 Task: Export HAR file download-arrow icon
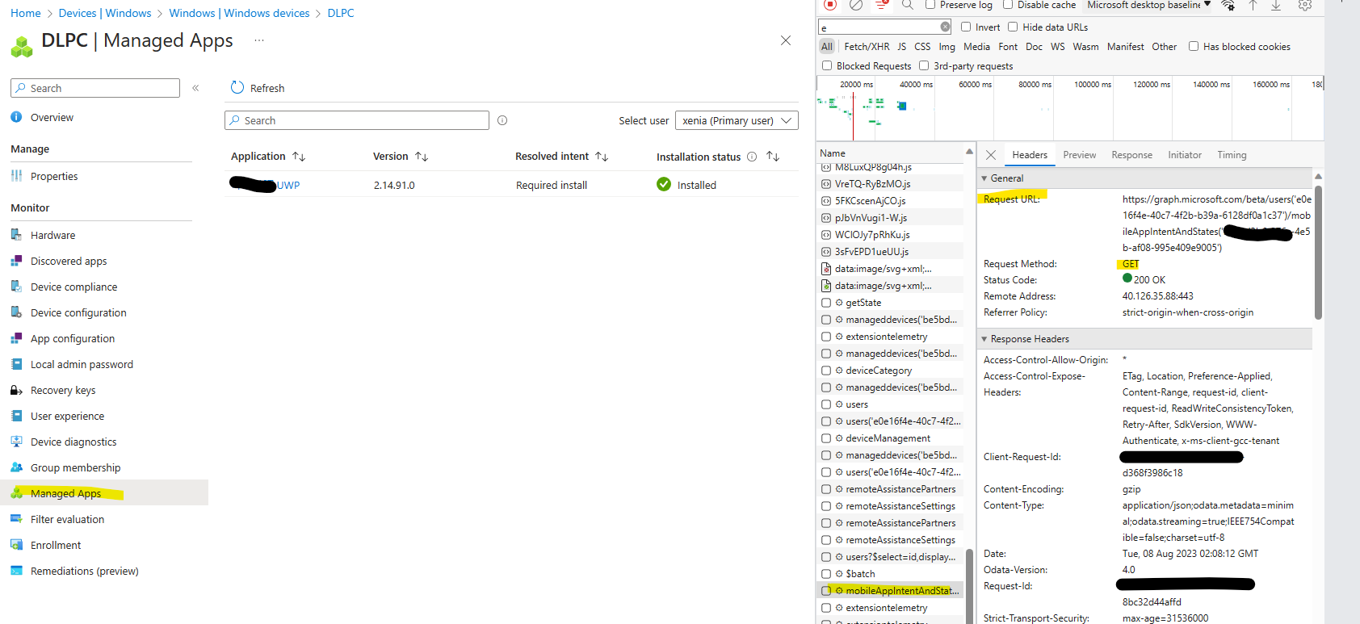pyautogui.click(x=1276, y=5)
